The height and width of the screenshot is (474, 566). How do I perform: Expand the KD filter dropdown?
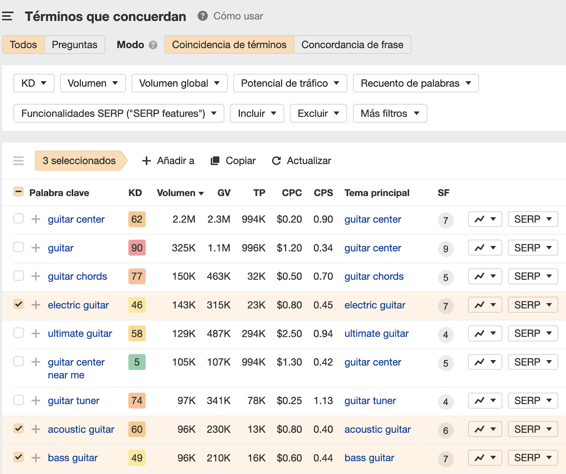point(34,83)
